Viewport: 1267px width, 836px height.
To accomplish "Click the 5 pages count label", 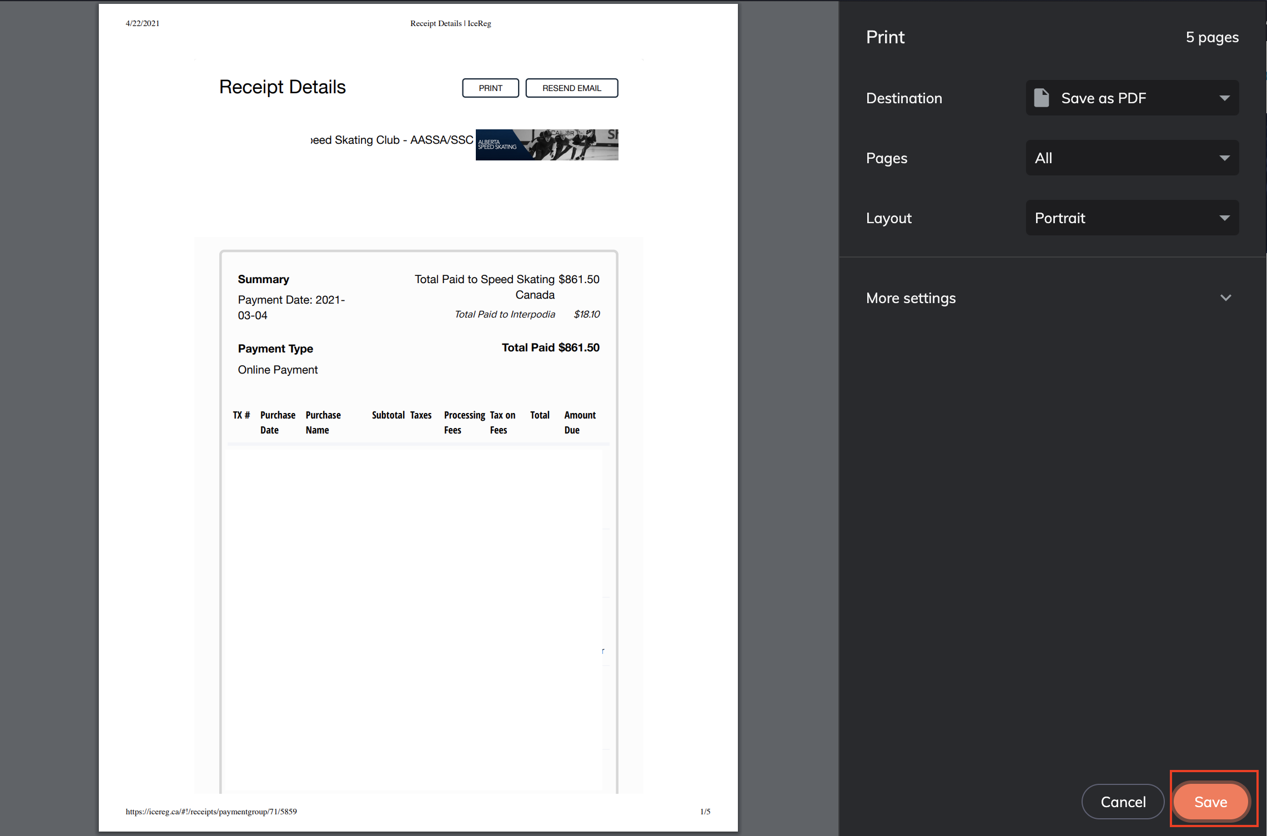I will (1212, 37).
